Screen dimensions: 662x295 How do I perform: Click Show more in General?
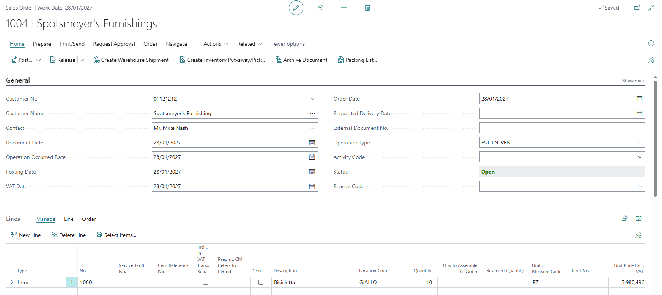coord(634,81)
